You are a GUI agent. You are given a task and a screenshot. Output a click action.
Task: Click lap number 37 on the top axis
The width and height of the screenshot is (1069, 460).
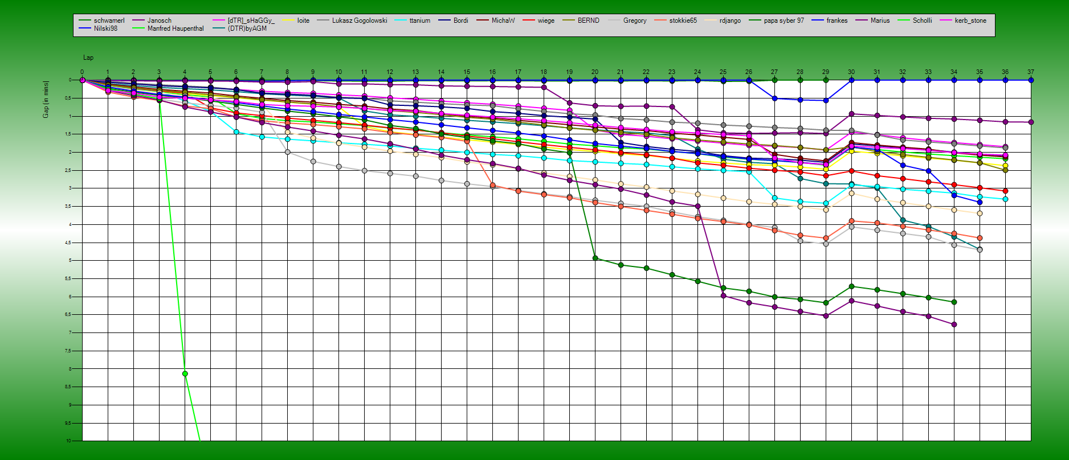pos(1031,72)
